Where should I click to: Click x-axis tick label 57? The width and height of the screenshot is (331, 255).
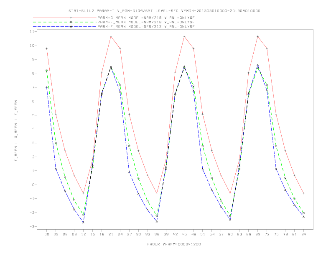[221, 234]
